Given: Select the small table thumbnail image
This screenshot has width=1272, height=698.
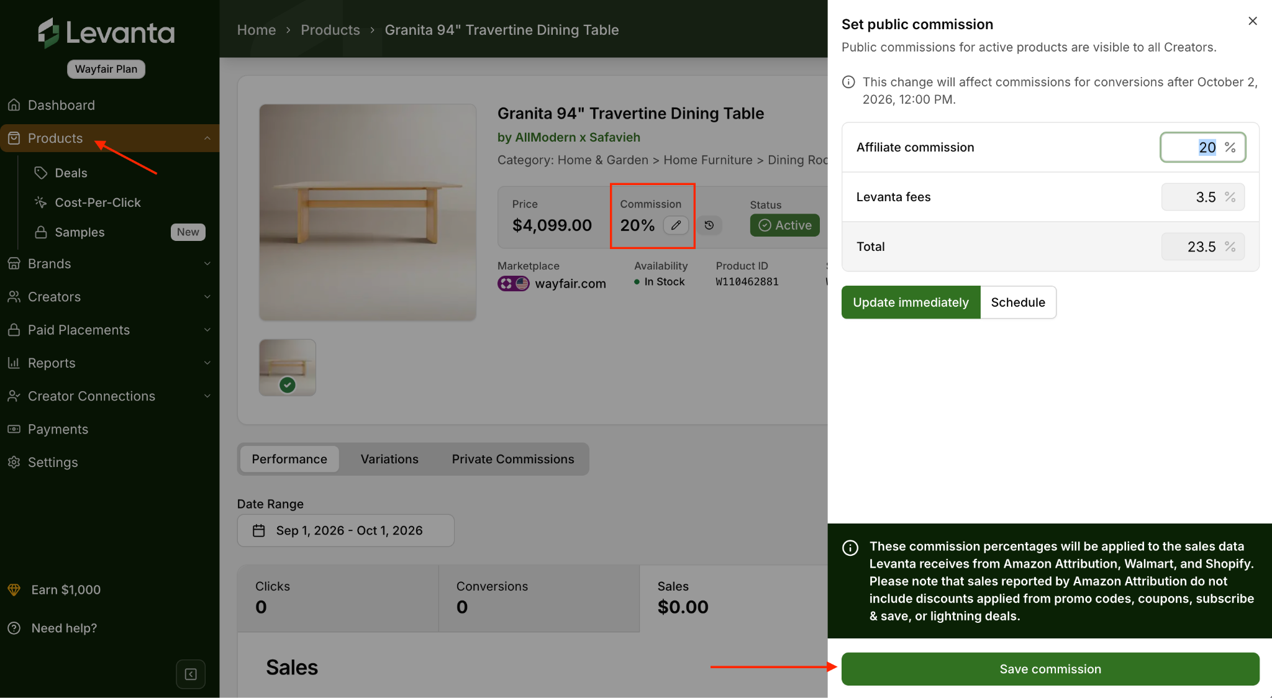Looking at the screenshot, I should [x=288, y=368].
